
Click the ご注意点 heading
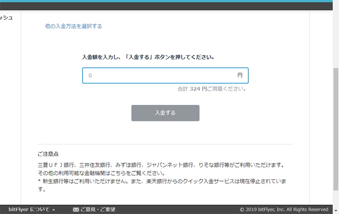pyautogui.click(x=48, y=154)
